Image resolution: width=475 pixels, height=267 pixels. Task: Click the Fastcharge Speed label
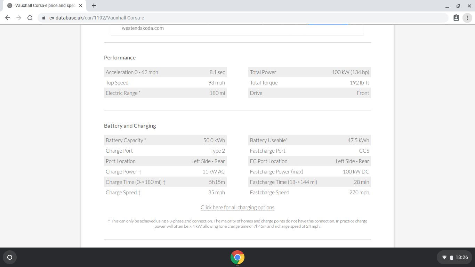(x=269, y=193)
